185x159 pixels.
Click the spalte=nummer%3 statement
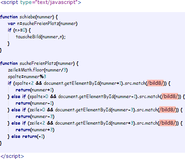click(27, 77)
